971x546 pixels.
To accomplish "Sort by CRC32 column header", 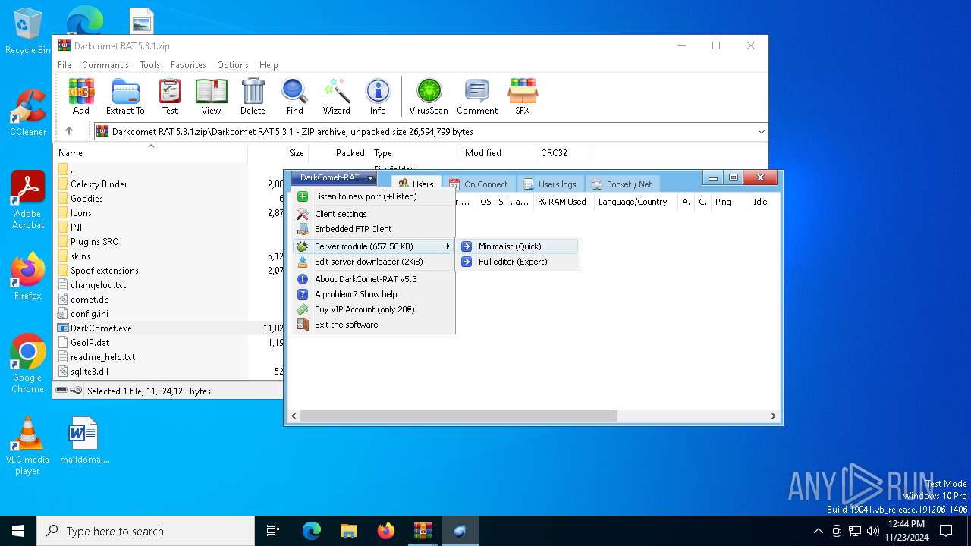I will pos(562,153).
